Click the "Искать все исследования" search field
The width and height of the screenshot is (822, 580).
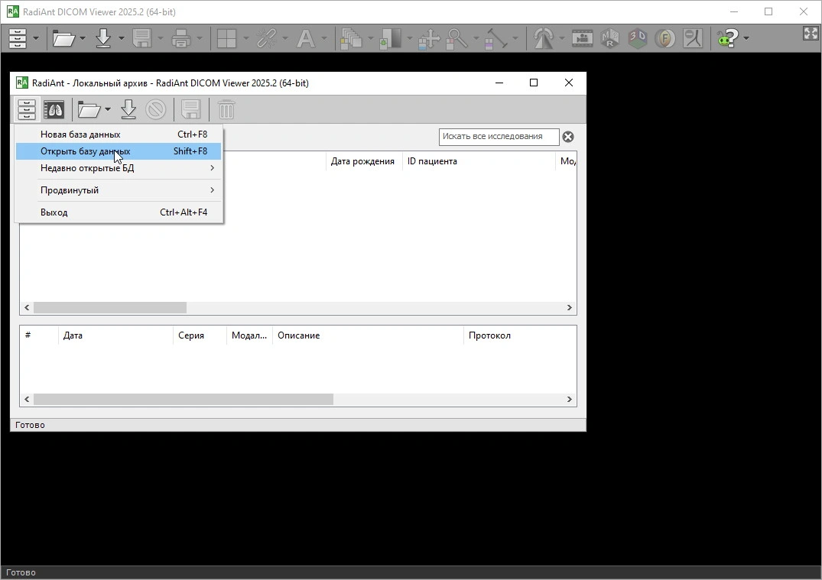click(x=499, y=137)
